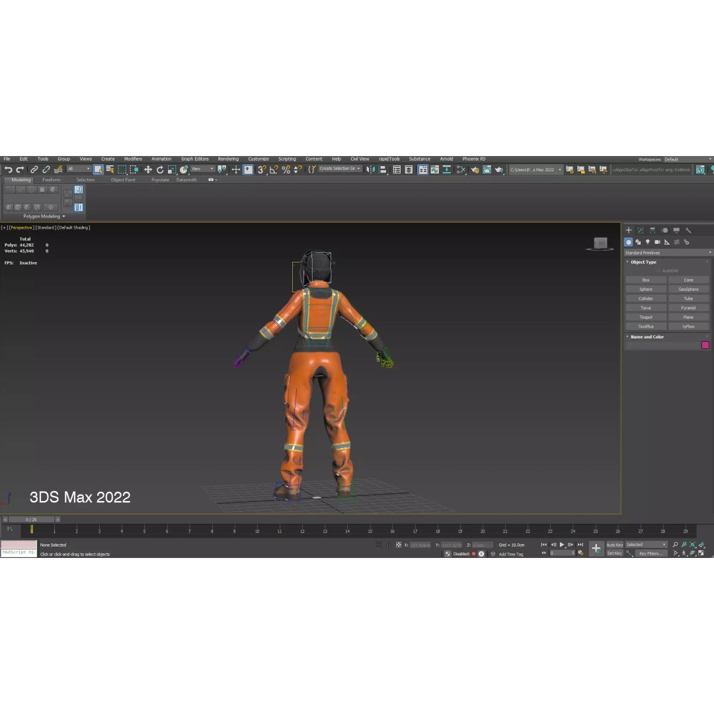Toggle the 3D Snaps button
Viewport: 714px width, 714px height.
tap(261, 169)
